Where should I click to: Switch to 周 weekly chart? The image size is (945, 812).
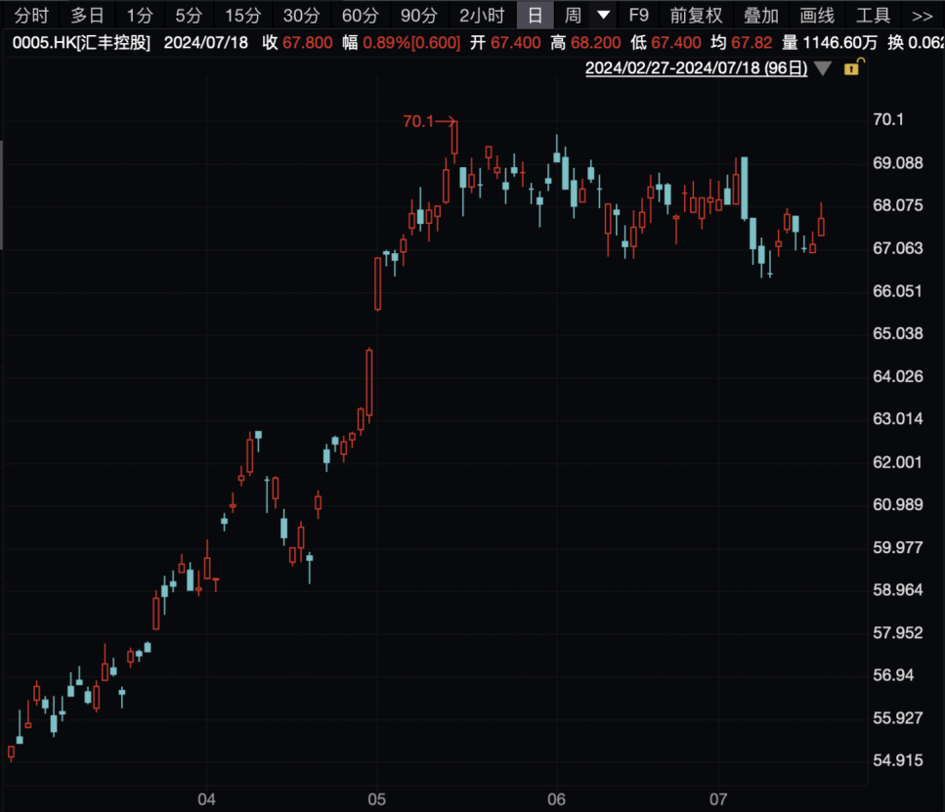pyautogui.click(x=573, y=15)
